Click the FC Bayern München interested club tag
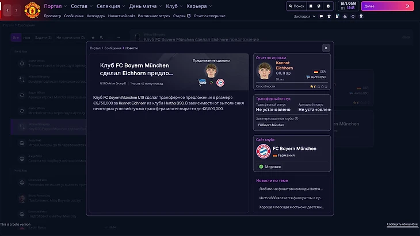This screenshot has height=236, width=420. point(271,125)
